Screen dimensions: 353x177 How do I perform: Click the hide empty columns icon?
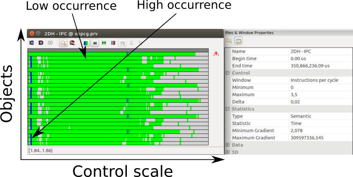click(x=104, y=42)
